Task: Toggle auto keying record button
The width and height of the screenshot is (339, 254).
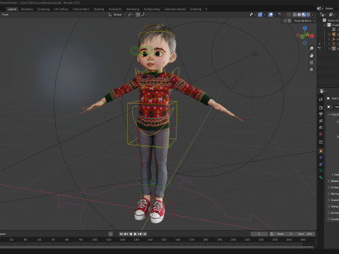Action: point(110,234)
